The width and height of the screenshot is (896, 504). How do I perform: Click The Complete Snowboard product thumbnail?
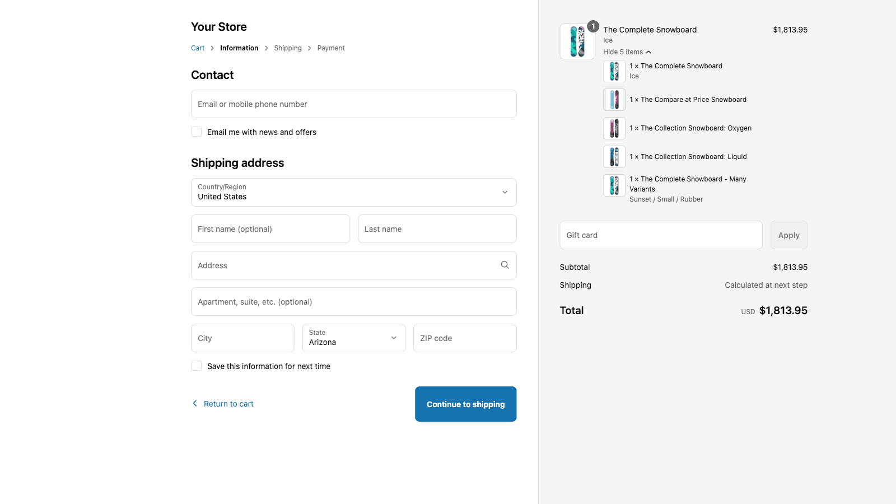(577, 41)
